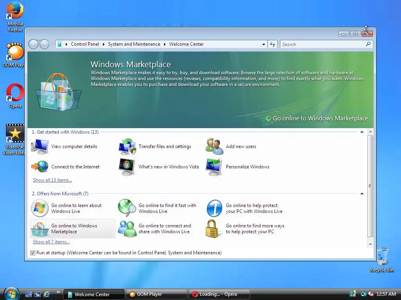Click the Windows Marketplace title text
The image size is (401, 300).
point(131,64)
